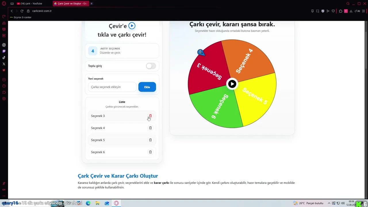Image resolution: width=368 pixels, height=207 pixels.
Task: Click the send arrow toolbar icon
Action: [328, 11]
